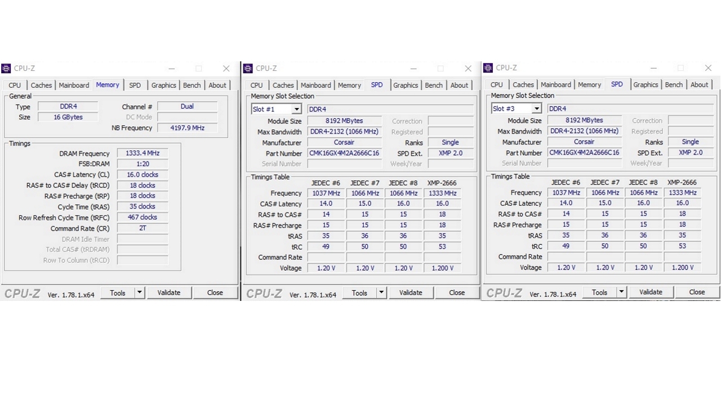Open About tab in middle window
This screenshot has height=405, width=721.
[459, 85]
